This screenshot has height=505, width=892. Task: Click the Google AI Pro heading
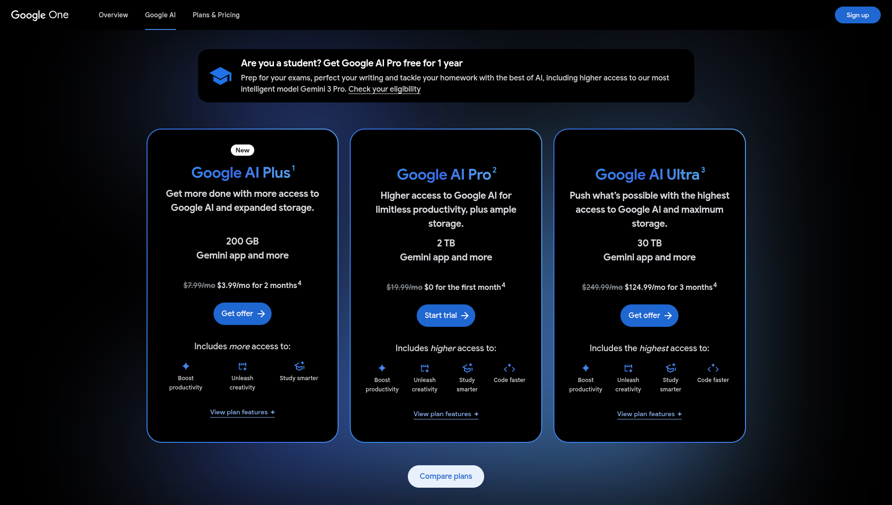point(446,174)
